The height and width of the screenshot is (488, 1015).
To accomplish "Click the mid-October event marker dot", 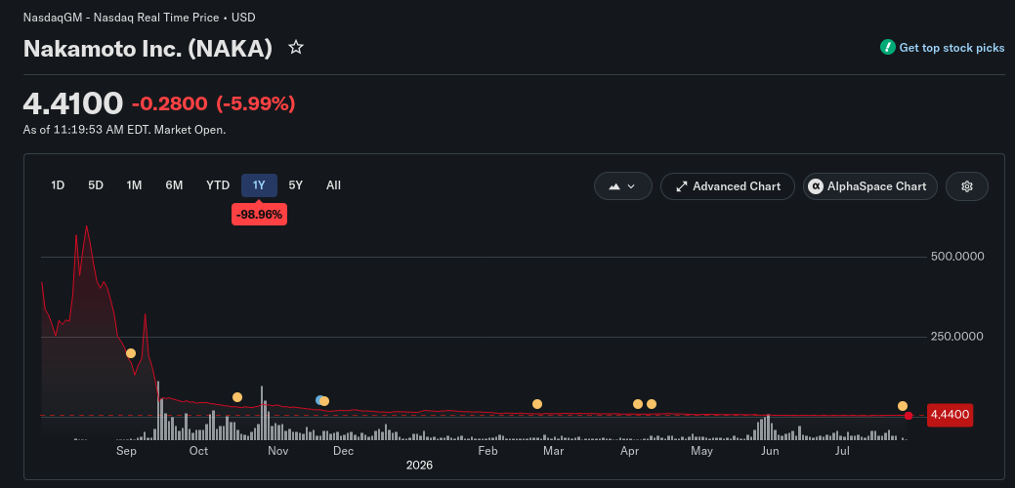I will [237, 397].
